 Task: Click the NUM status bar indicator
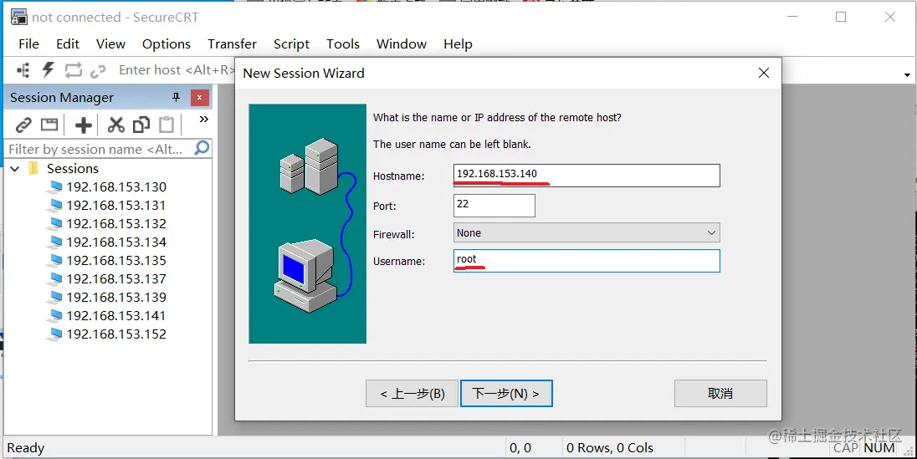879,448
